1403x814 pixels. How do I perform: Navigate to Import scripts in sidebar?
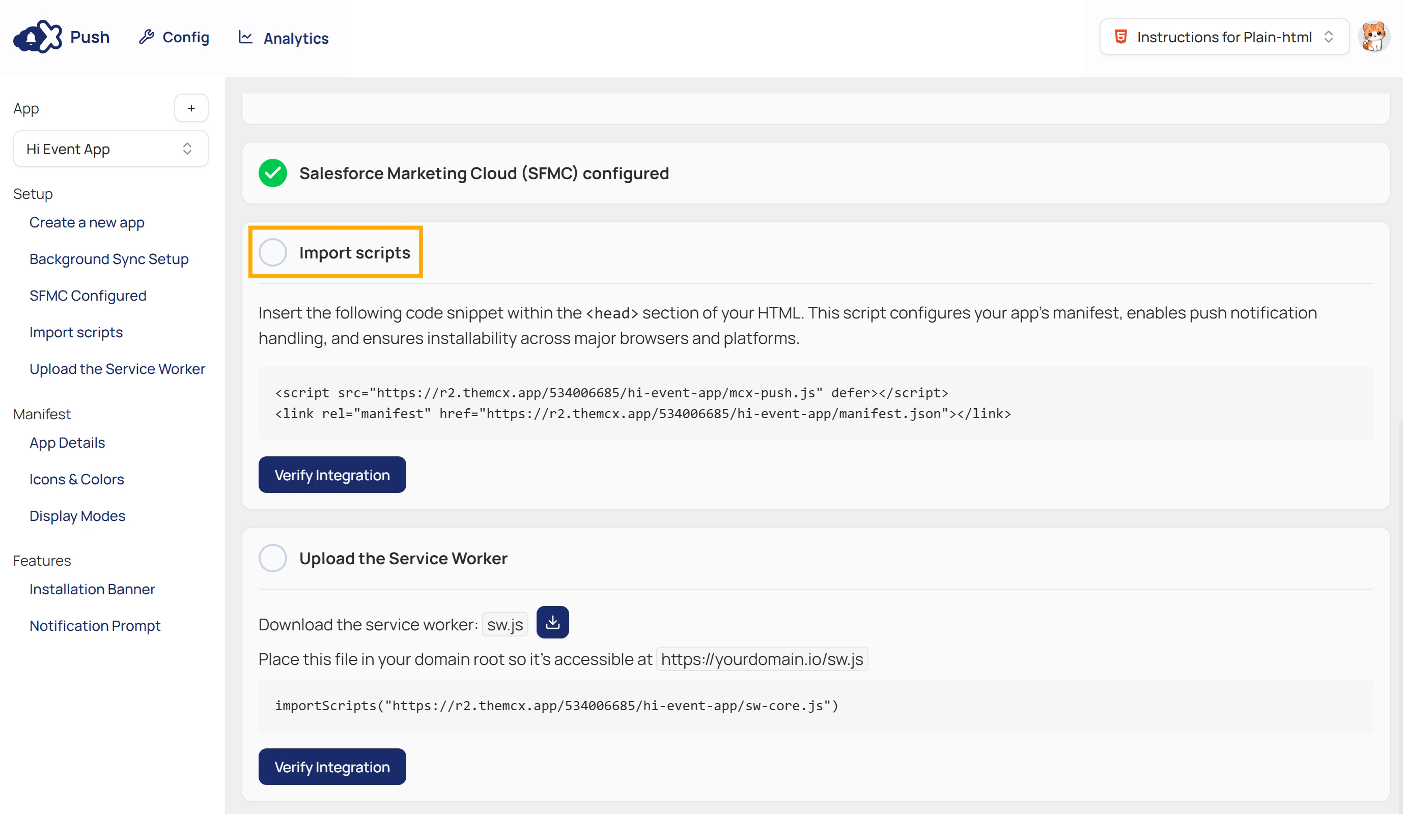(76, 332)
